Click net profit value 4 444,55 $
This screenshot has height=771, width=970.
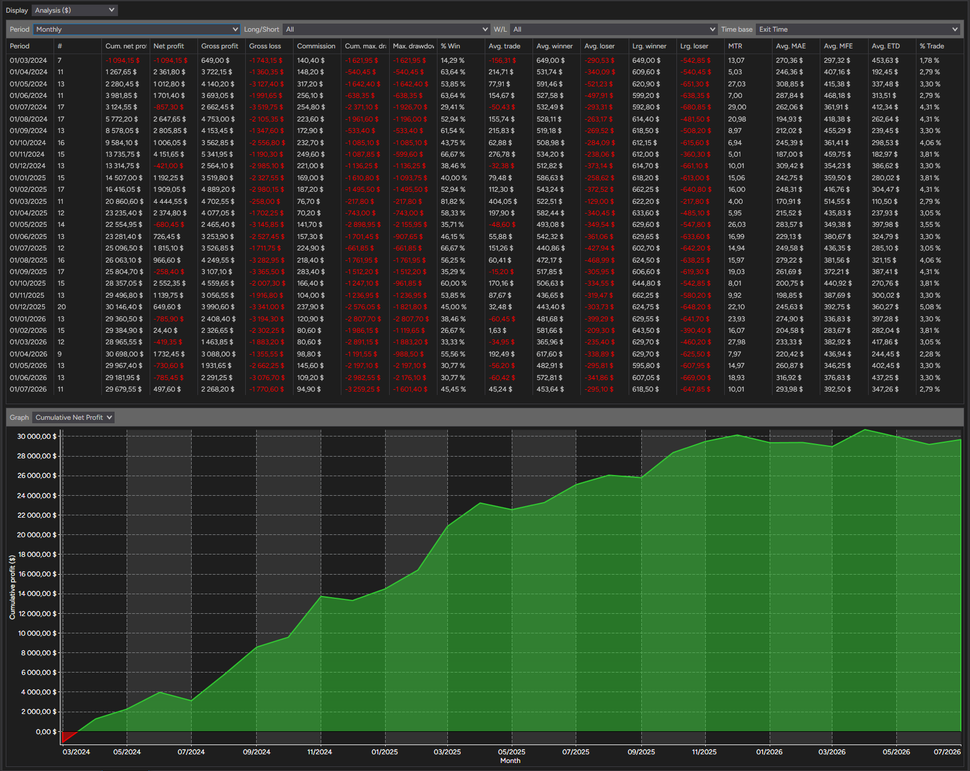[170, 202]
